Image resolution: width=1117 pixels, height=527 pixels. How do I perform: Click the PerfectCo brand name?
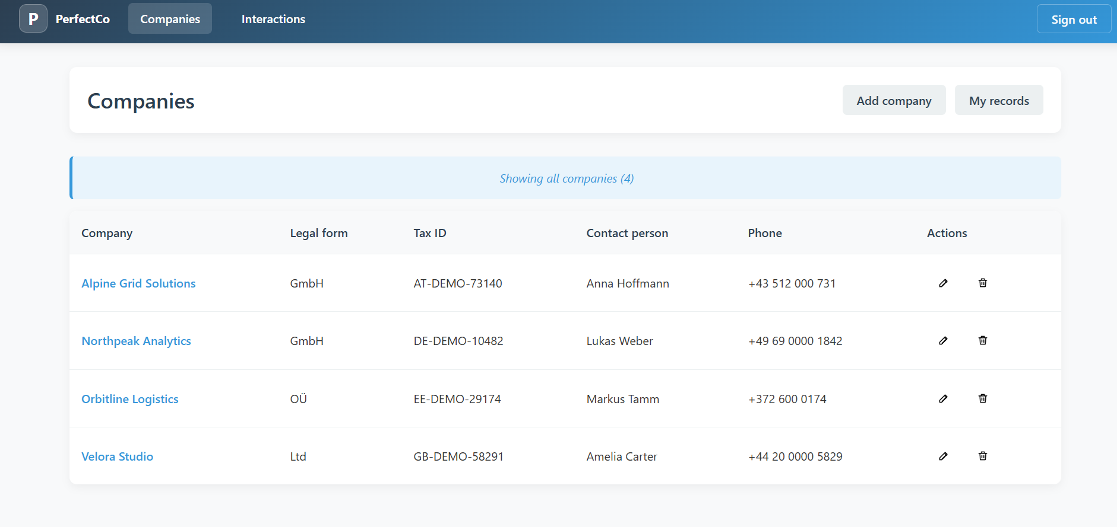(83, 19)
